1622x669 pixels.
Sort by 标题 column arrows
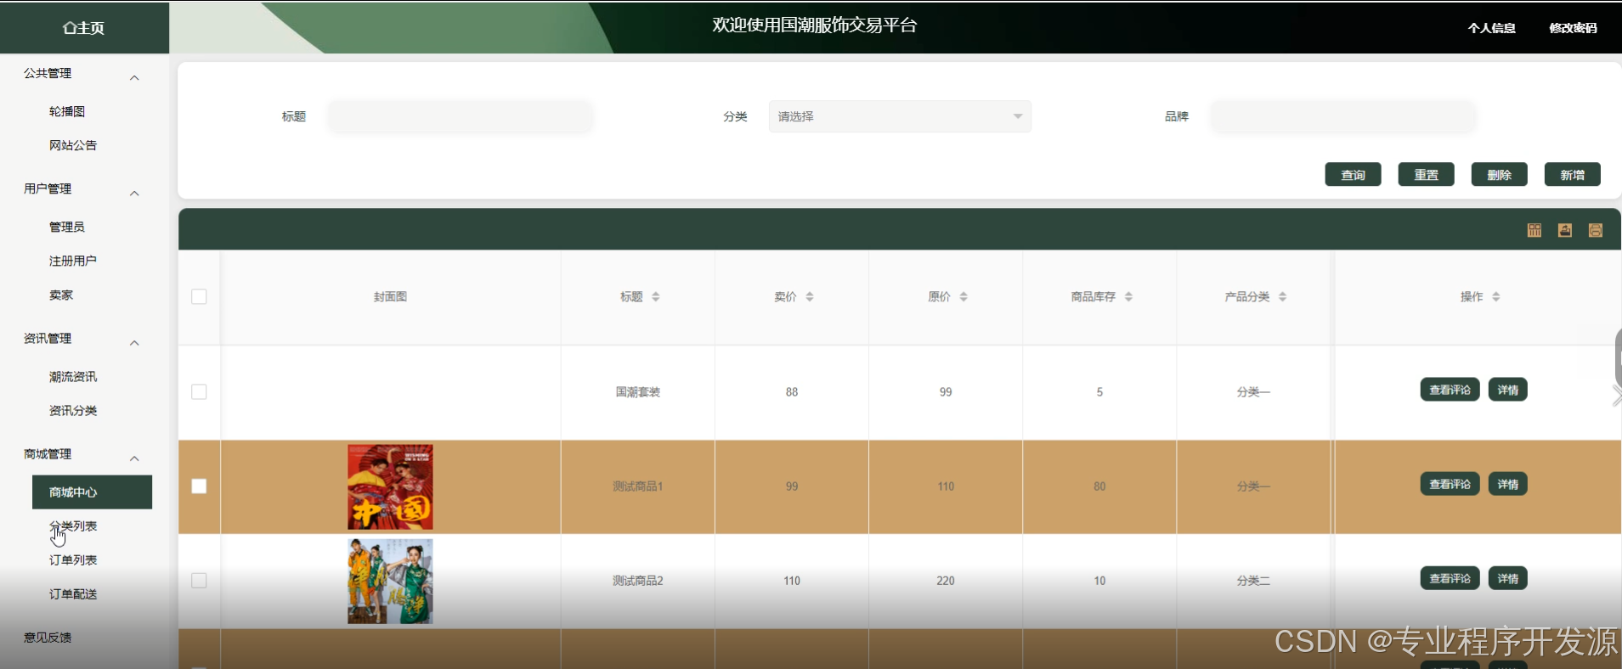pos(656,297)
